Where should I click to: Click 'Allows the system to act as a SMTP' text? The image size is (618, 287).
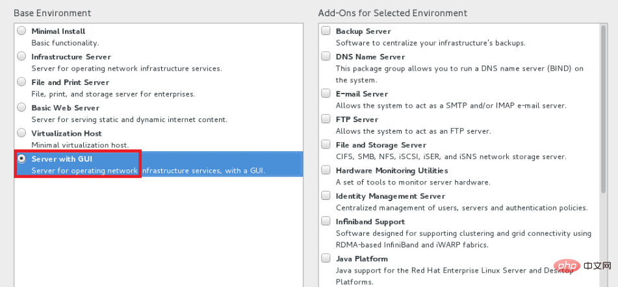(x=451, y=106)
